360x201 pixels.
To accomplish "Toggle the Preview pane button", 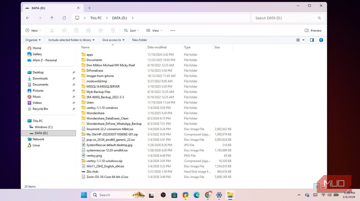I will click(313, 30).
